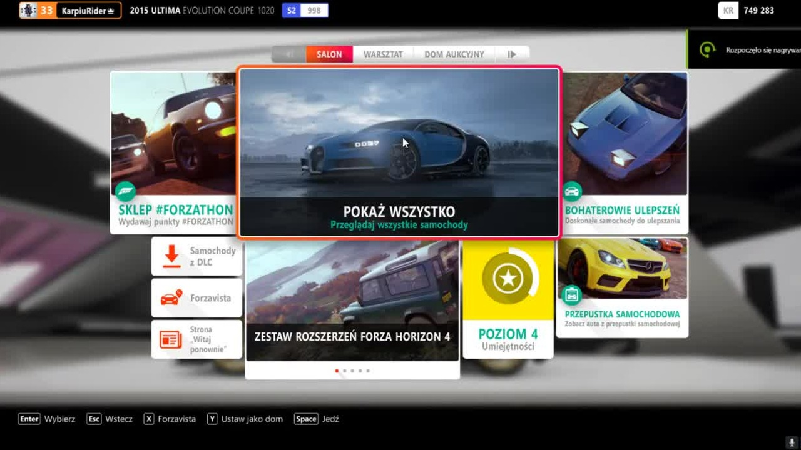Open Zestaw Rozszerzeń Forza Horizon 4 banner
The height and width of the screenshot is (450, 801).
click(x=352, y=301)
